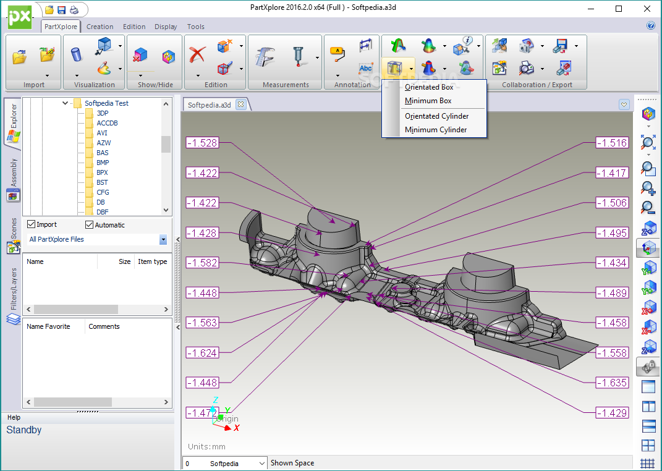662x471 pixels.
Task: Open the viewport options dropdown at top right
Action: tap(624, 104)
